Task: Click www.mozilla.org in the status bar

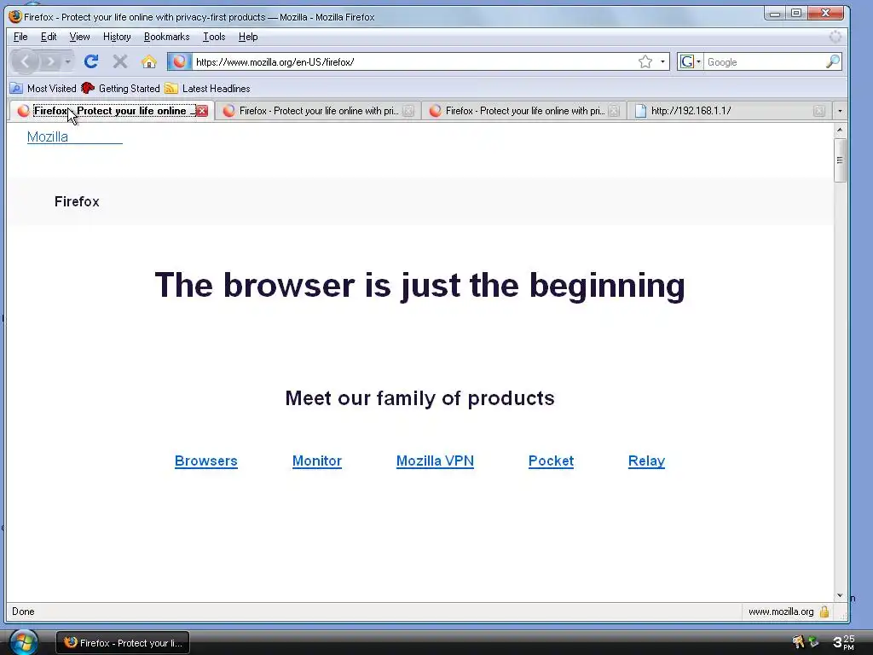Action: (781, 612)
